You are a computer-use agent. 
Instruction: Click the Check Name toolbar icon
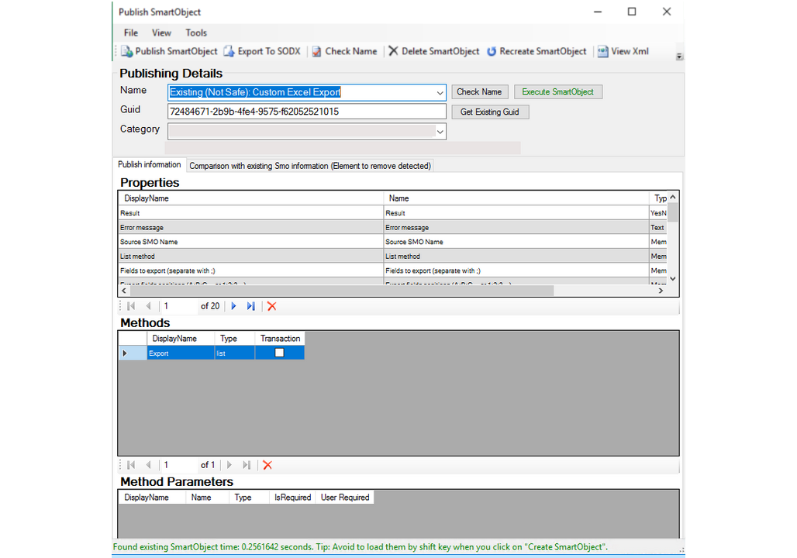click(x=316, y=52)
